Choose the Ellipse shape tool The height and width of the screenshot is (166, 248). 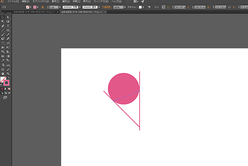pos(8,30)
